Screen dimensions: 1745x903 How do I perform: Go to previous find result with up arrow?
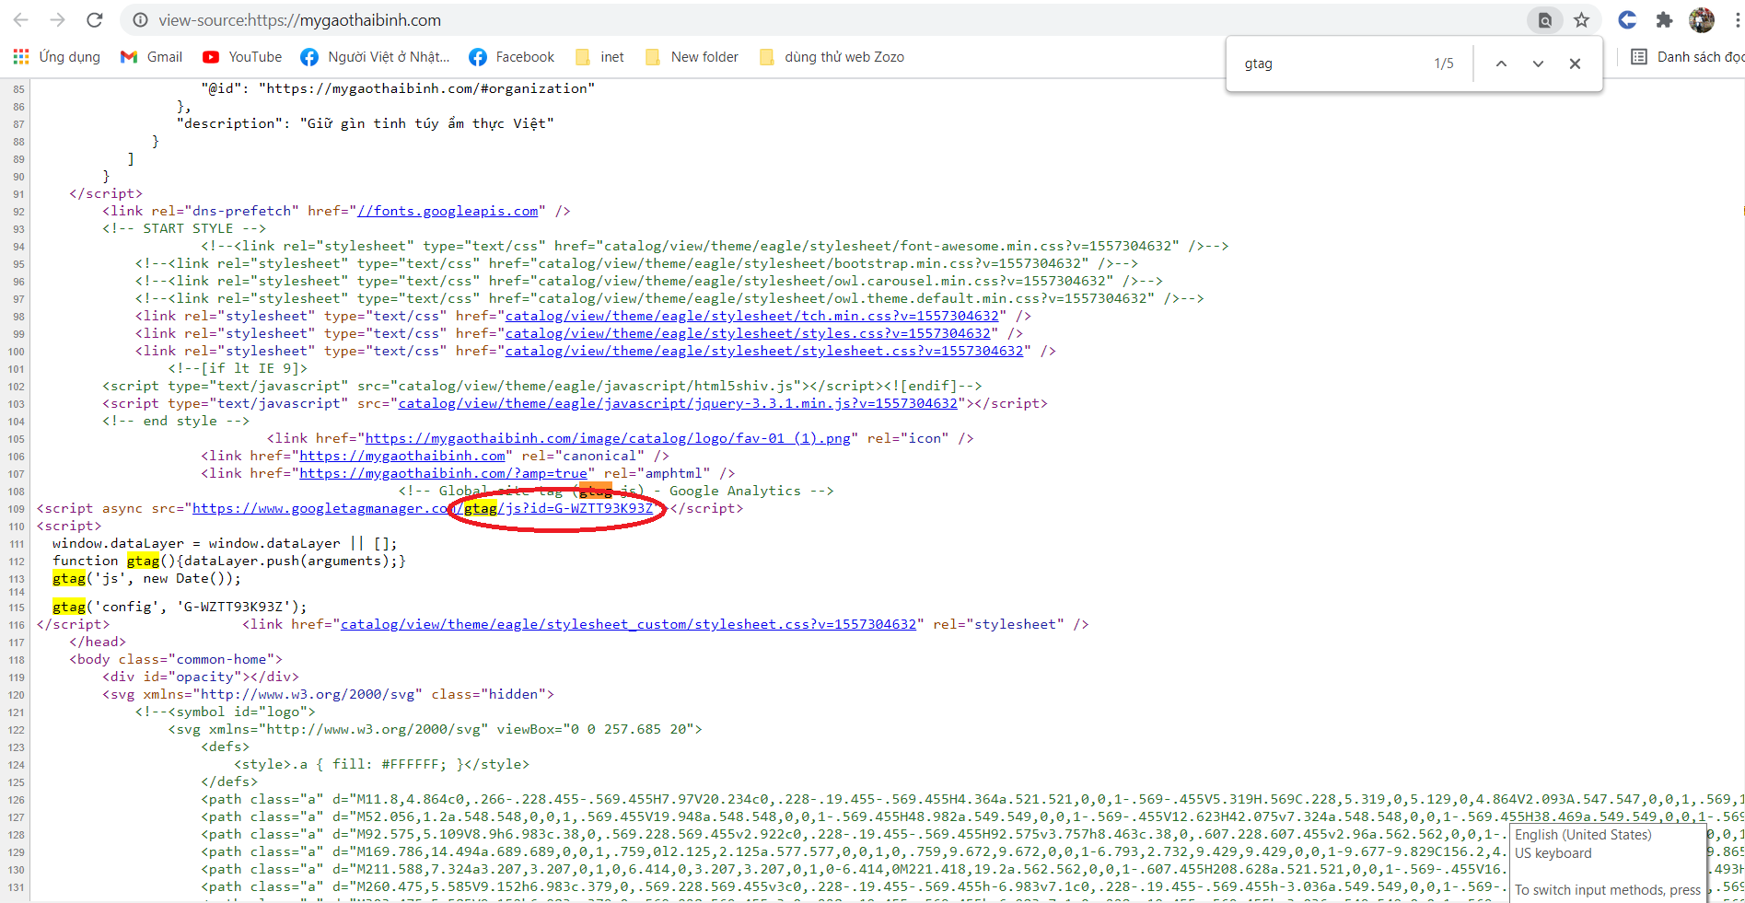point(1501,64)
